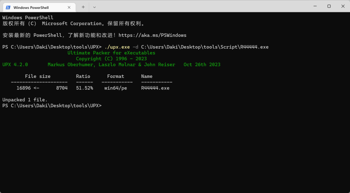Viewport: 350px width, 193px height.
Task: Open the https://aka.ms/PSWindows link
Action: 152,35
